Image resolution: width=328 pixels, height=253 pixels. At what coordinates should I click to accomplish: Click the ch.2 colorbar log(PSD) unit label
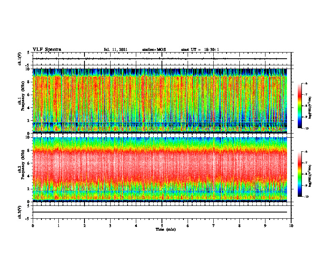(311, 176)
